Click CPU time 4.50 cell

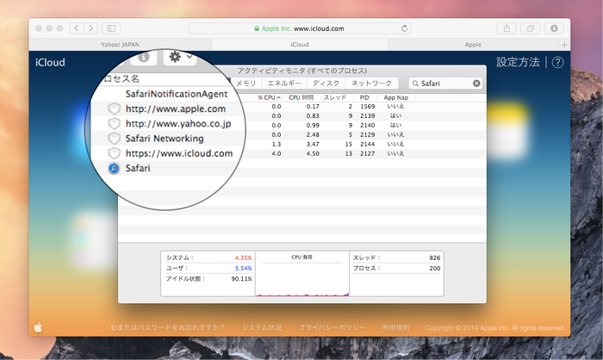(313, 153)
